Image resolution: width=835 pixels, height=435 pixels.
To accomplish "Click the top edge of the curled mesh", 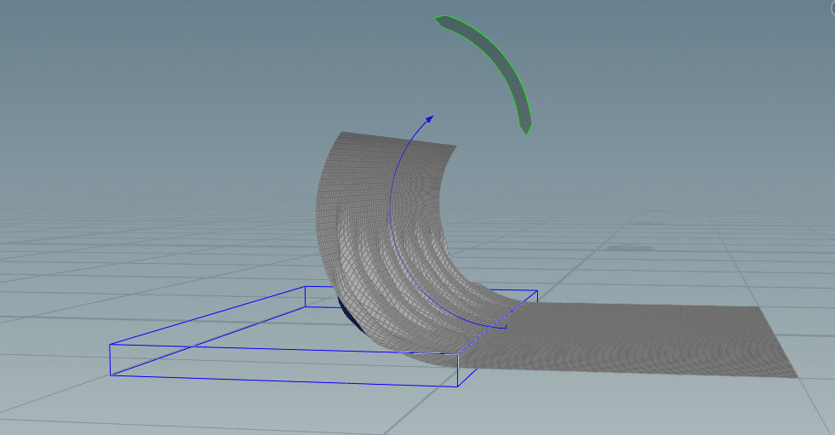I will (x=398, y=139).
